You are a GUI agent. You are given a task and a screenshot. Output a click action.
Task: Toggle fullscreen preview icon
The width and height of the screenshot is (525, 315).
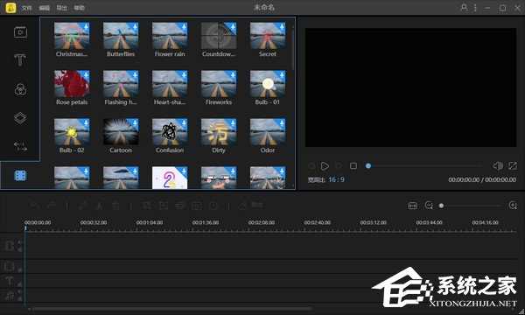click(x=513, y=165)
